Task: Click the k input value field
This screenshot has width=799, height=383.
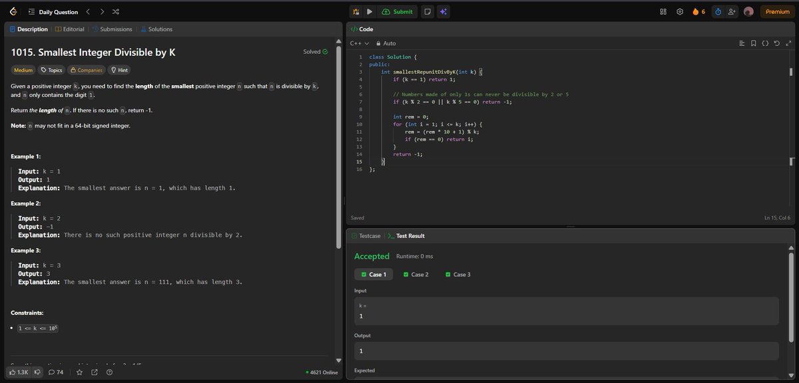Action: 566,311
